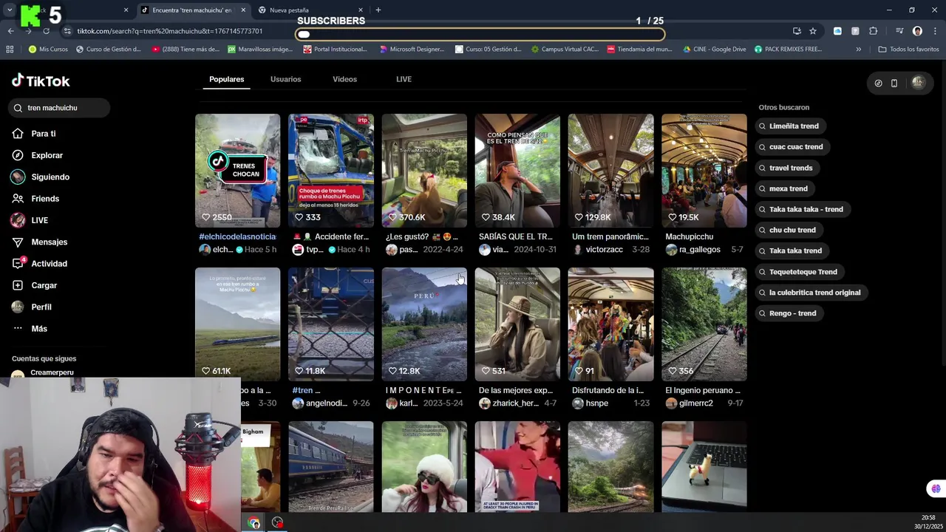946x532 pixels.
Task: Open the TikTok logo home link
Action: 41,81
